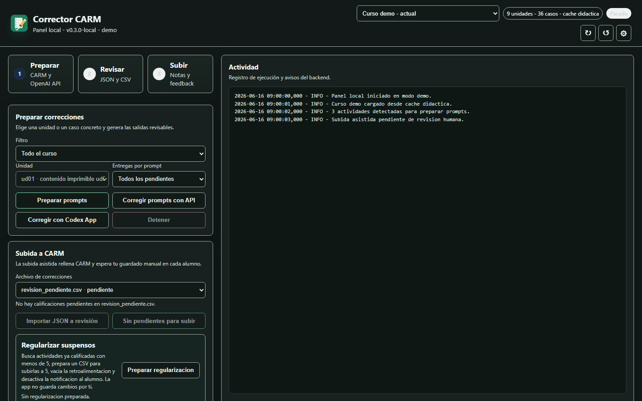This screenshot has height=401, width=642.
Task: Click the 'Panel local - v0.3.0-local - demo' subtitle
Action: (x=75, y=30)
